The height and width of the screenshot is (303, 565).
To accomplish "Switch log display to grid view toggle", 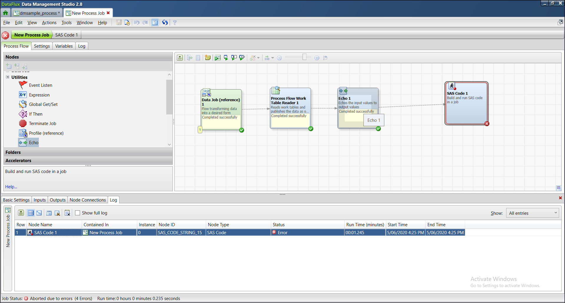I will pyautogui.click(x=31, y=213).
